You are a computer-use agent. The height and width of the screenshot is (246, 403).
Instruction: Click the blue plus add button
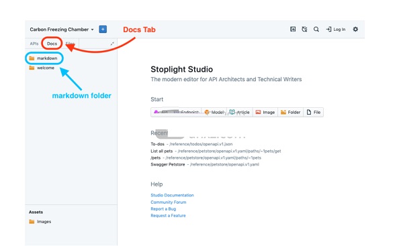(103, 29)
